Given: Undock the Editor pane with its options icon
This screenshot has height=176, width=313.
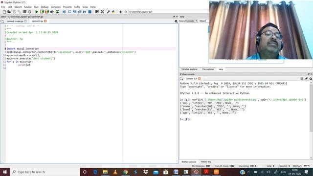Looking at the screenshot, I should click(174, 17).
